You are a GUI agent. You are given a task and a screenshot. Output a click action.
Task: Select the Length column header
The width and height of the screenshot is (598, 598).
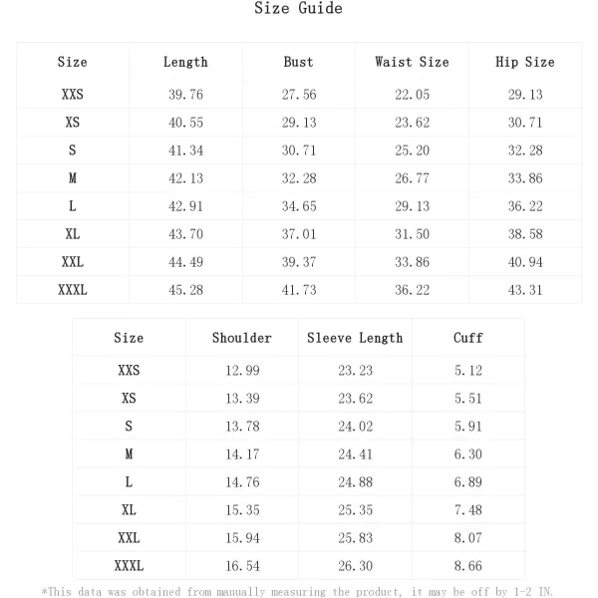pos(185,62)
